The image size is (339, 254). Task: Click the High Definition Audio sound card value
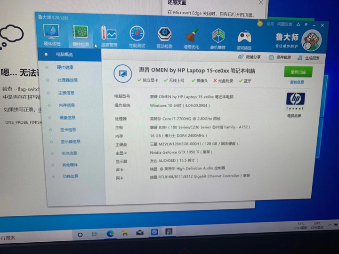pos(187,168)
